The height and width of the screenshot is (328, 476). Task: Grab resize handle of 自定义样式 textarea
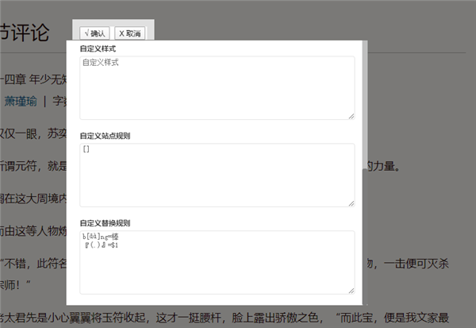(351, 116)
